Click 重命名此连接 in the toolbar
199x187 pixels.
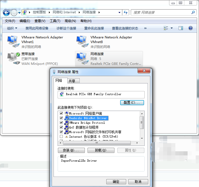[94, 28]
